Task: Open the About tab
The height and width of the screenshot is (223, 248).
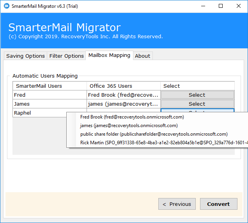Action: [x=142, y=56]
